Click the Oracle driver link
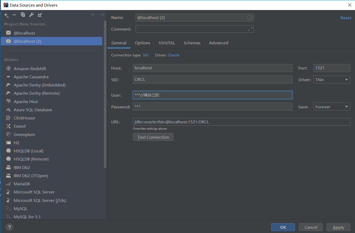 point(173,55)
